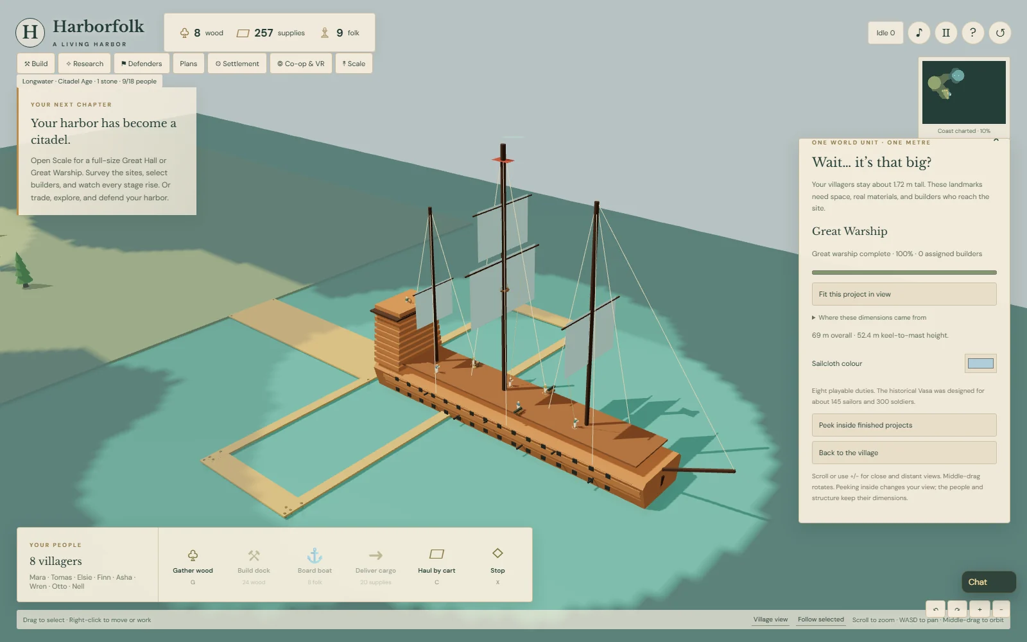Open the Co-op & VR menu
The height and width of the screenshot is (642, 1027).
coord(301,64)
